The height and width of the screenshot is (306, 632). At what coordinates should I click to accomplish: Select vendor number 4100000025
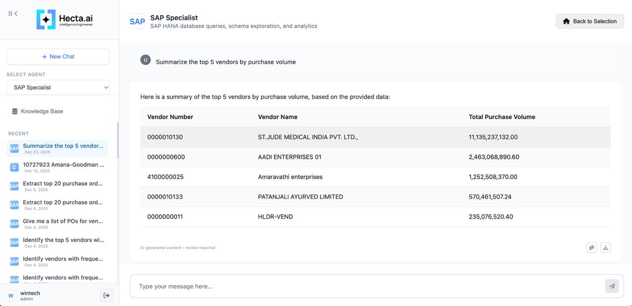click(165, 177)
